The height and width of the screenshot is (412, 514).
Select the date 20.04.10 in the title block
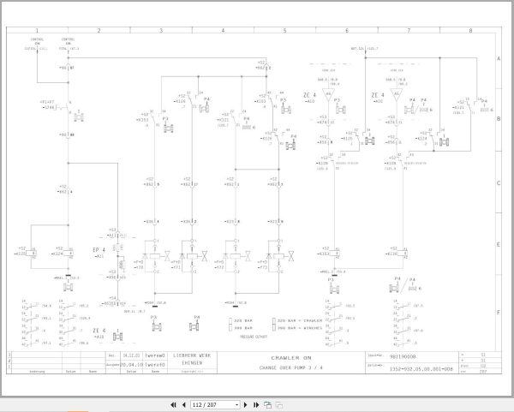point(132,365)
